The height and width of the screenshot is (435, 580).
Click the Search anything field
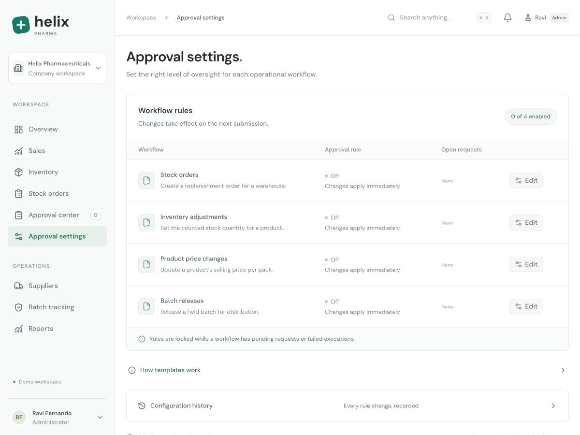(x=425, y=18)
